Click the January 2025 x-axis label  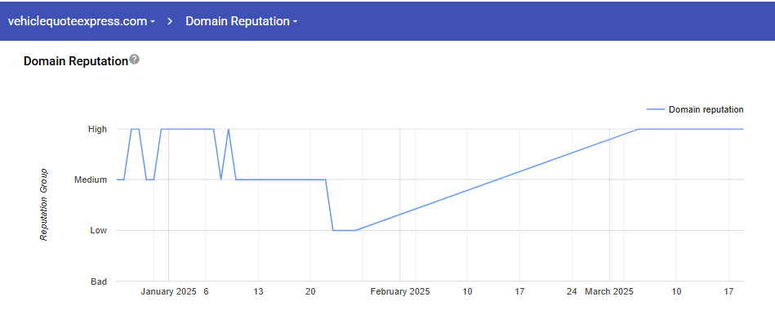coord(168,291)
